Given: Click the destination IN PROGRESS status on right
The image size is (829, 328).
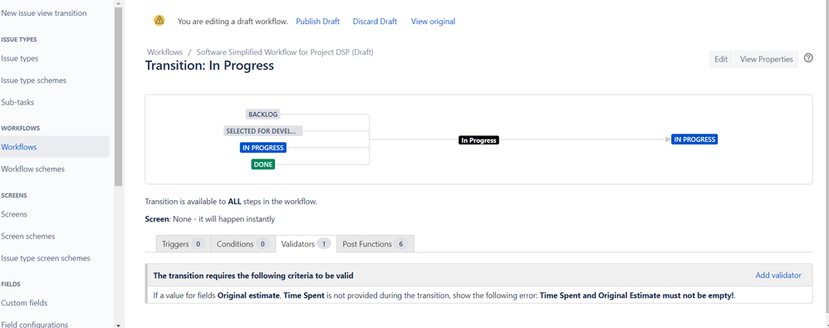Looking at the screenshot, I should (694, 140).
